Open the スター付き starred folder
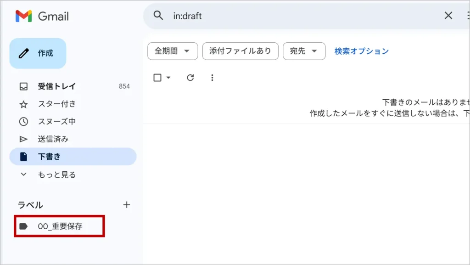470x265 pixels. (56, 104)
